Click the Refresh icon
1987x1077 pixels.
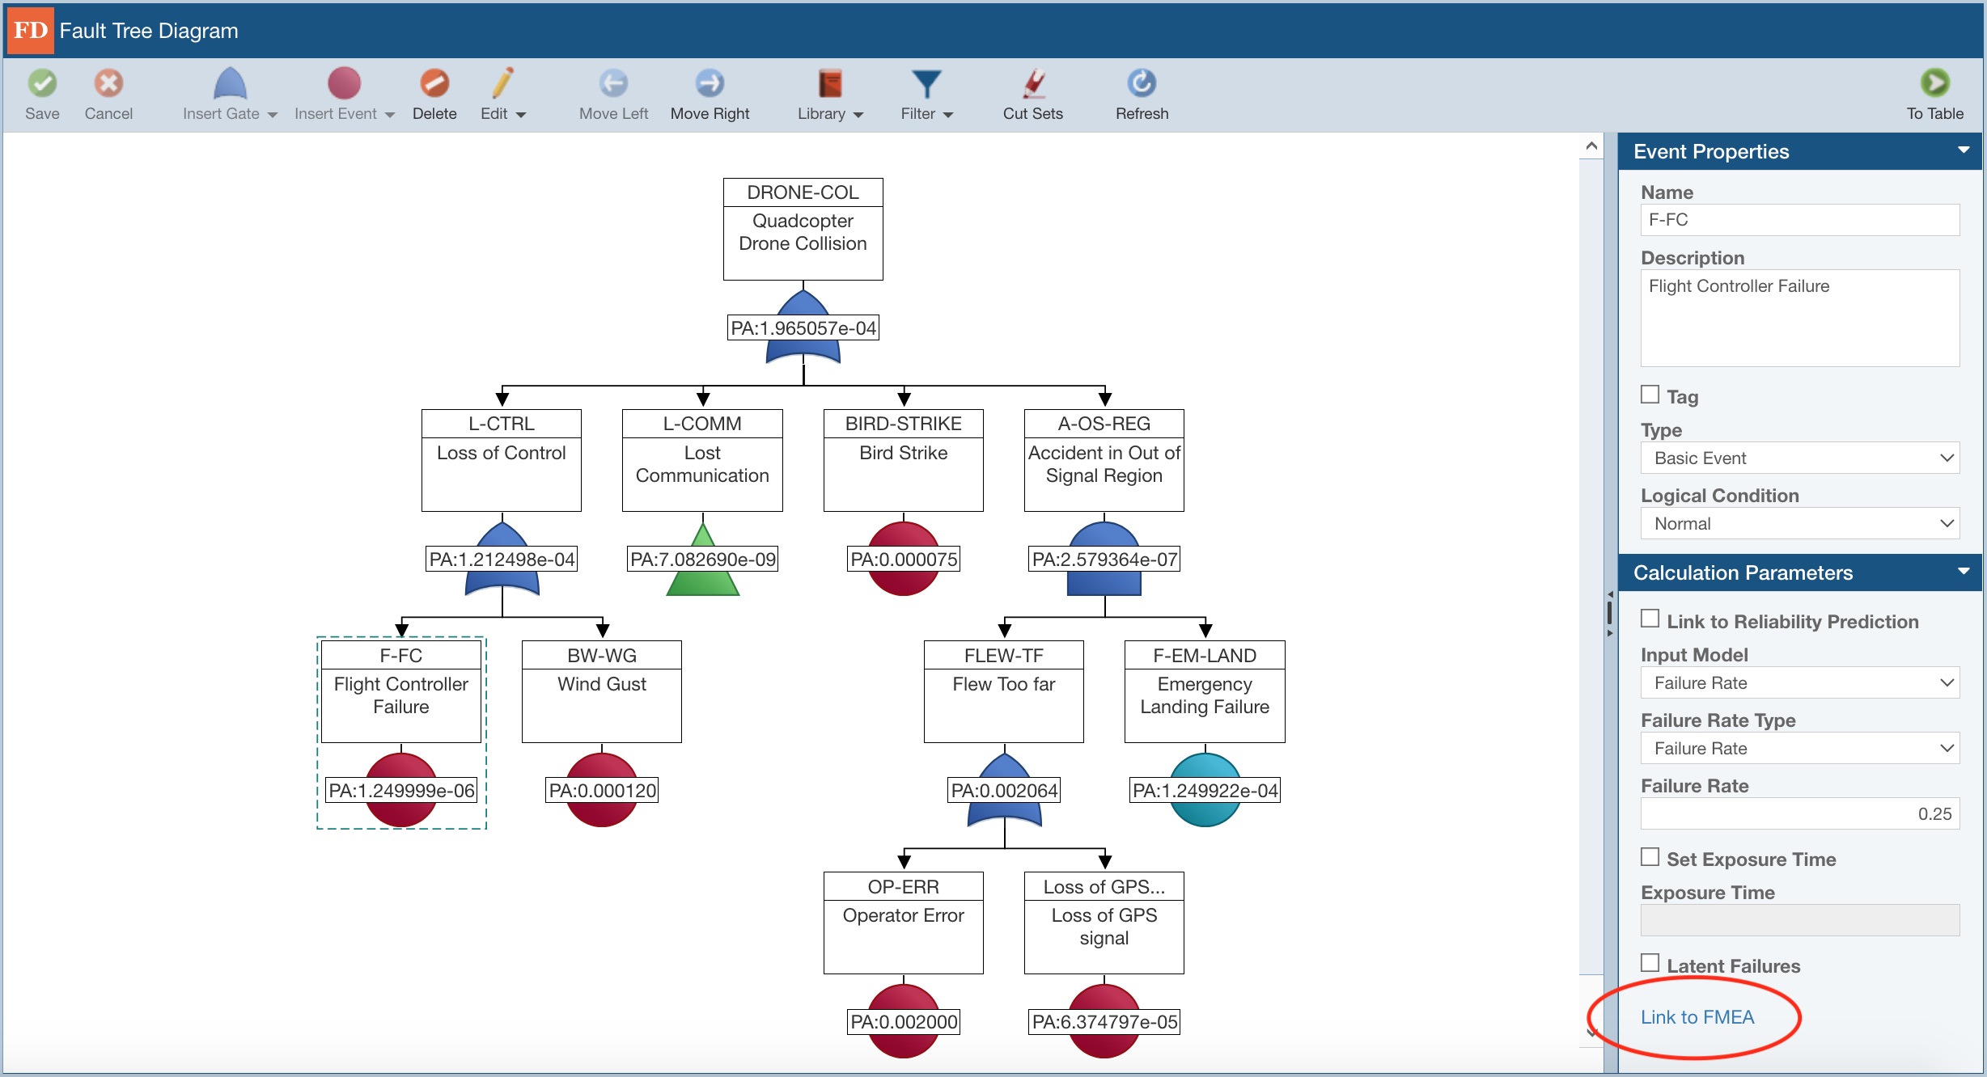click(1142, 83)
